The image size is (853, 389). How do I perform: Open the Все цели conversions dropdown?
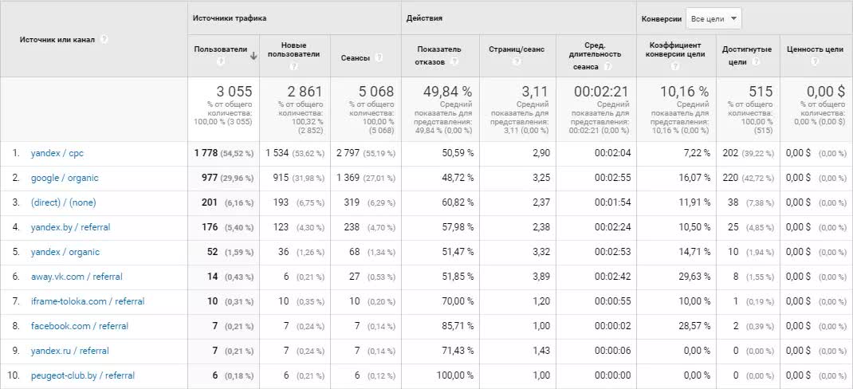[714, 18]
